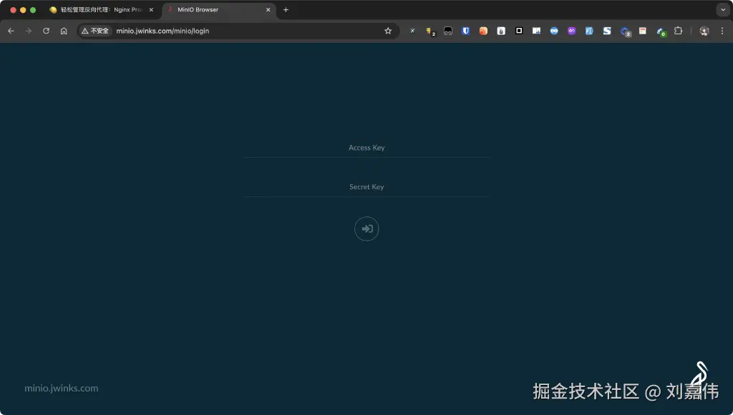Click the MinIO login arrow button
This screenshot has width=733, height=415.
click(366, 229)
